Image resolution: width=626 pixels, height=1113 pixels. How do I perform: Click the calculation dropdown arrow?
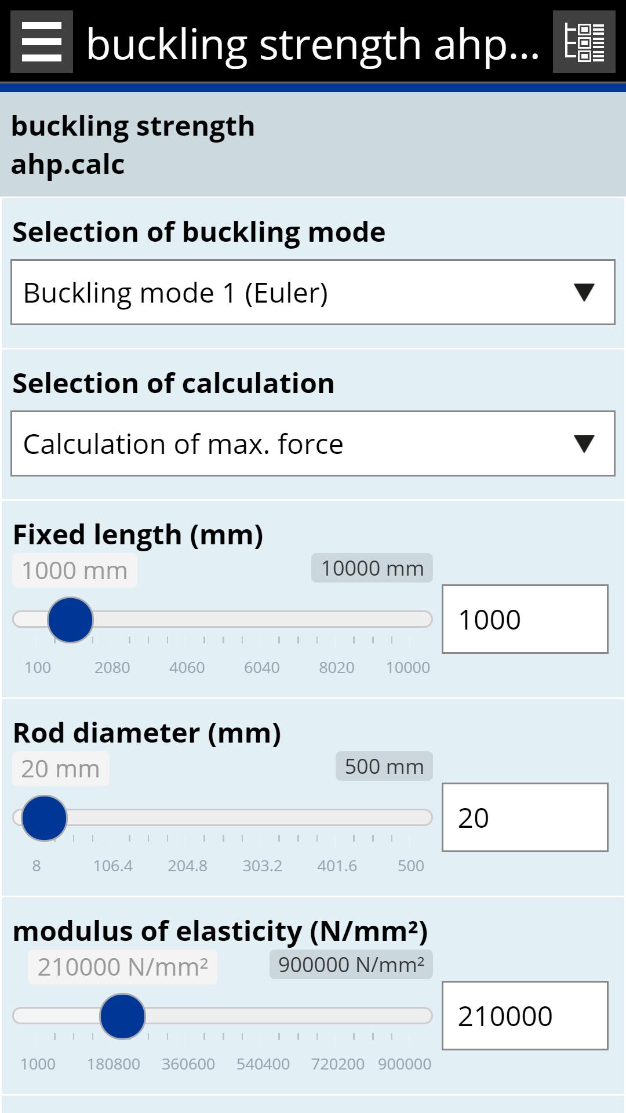584,443
